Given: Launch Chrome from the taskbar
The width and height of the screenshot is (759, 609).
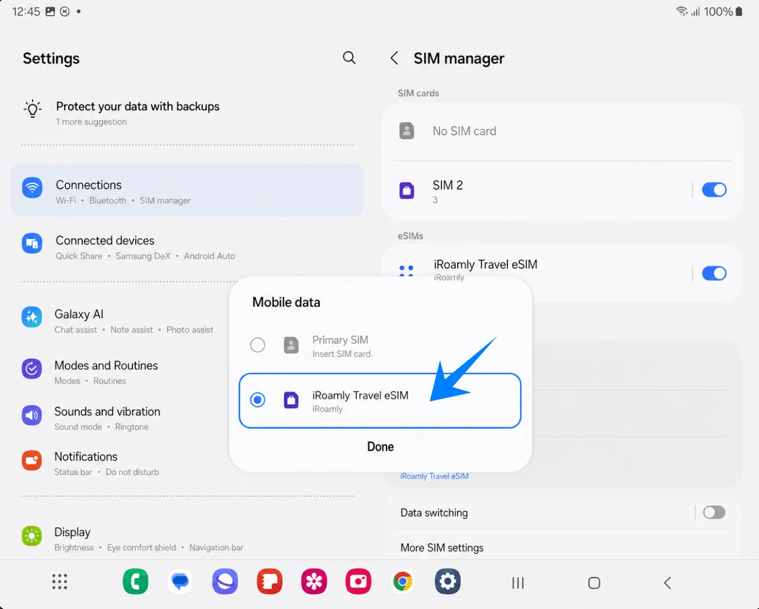Looking at the screenshot, I should click(403, 581).
